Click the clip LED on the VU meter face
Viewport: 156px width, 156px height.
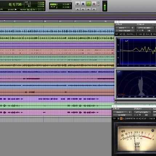point(153,131)
